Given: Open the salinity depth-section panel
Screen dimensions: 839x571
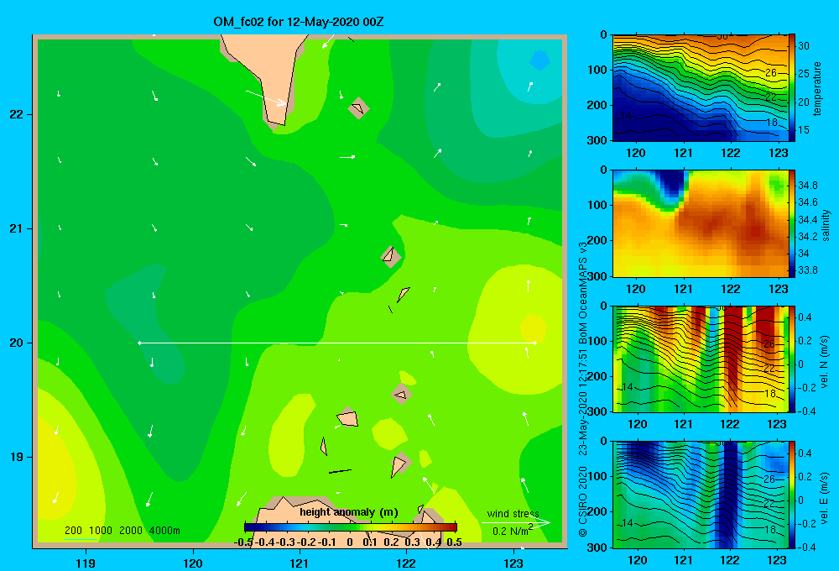Looking at the screenshot, I should [x=700, y=223].
